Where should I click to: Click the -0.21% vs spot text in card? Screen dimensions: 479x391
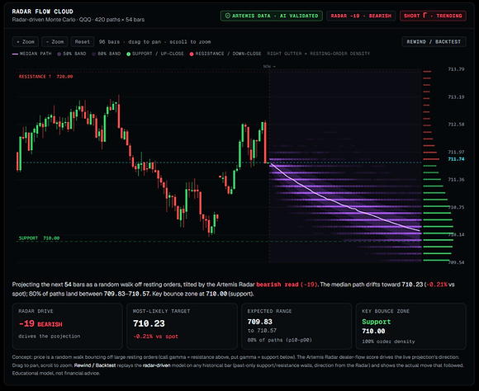(155, 337)
